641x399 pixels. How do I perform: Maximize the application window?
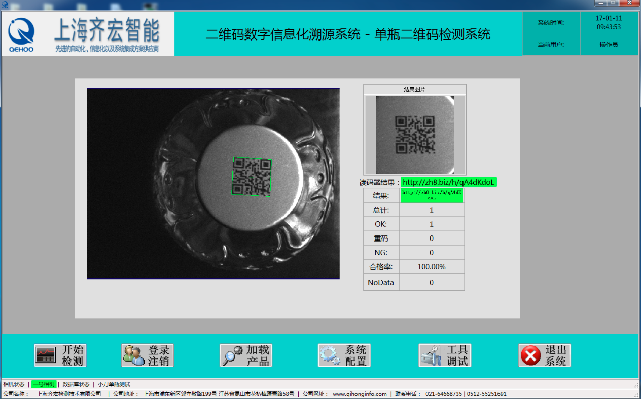pyautogui.click(x=613, y=3)
